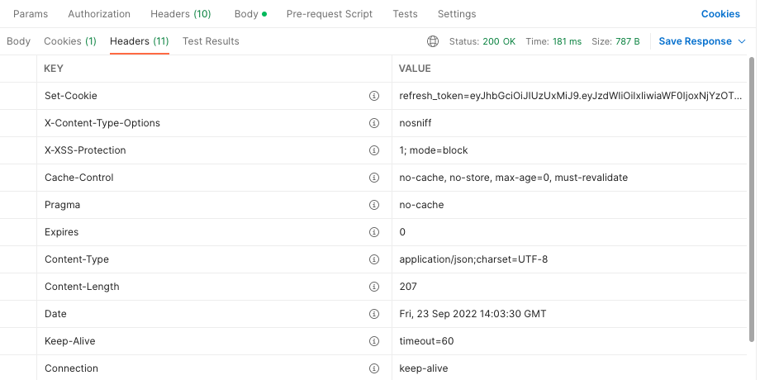The height and width of the screenshot is (380, 760).
Task: Select the refresh_token cookie value
Action: tap(571, 96)
